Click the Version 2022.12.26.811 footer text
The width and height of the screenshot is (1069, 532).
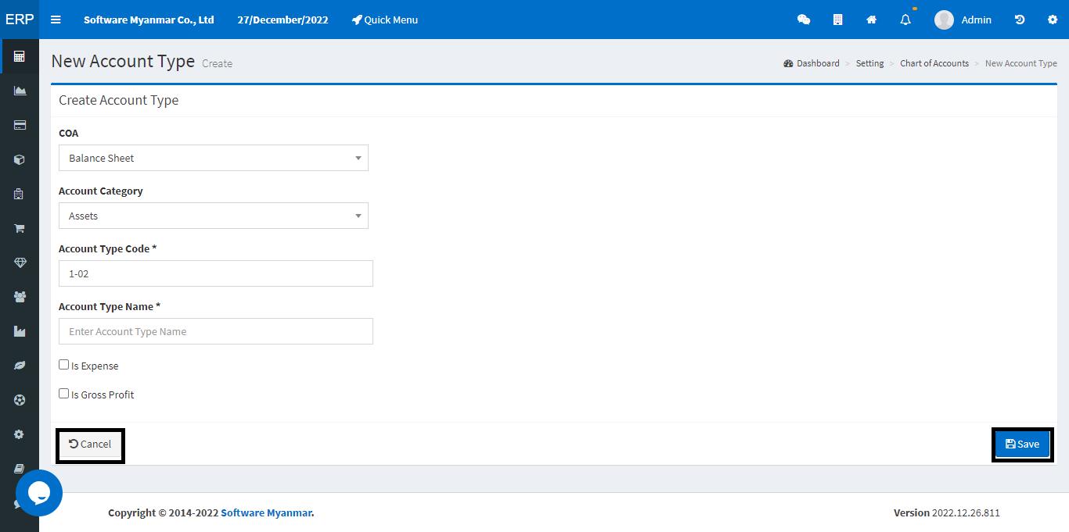[x=947, y=512]
